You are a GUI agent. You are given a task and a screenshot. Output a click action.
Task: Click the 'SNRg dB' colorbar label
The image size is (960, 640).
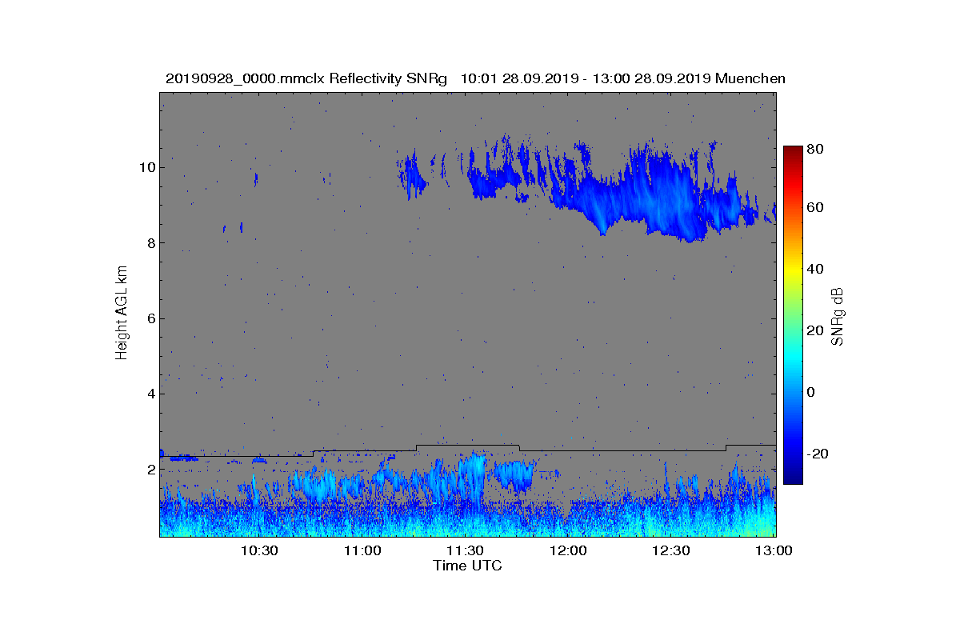tap(837, 316)
